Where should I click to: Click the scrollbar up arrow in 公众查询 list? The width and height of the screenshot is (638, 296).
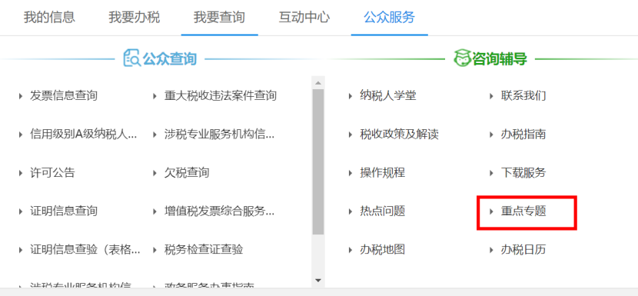coord(318,83)
